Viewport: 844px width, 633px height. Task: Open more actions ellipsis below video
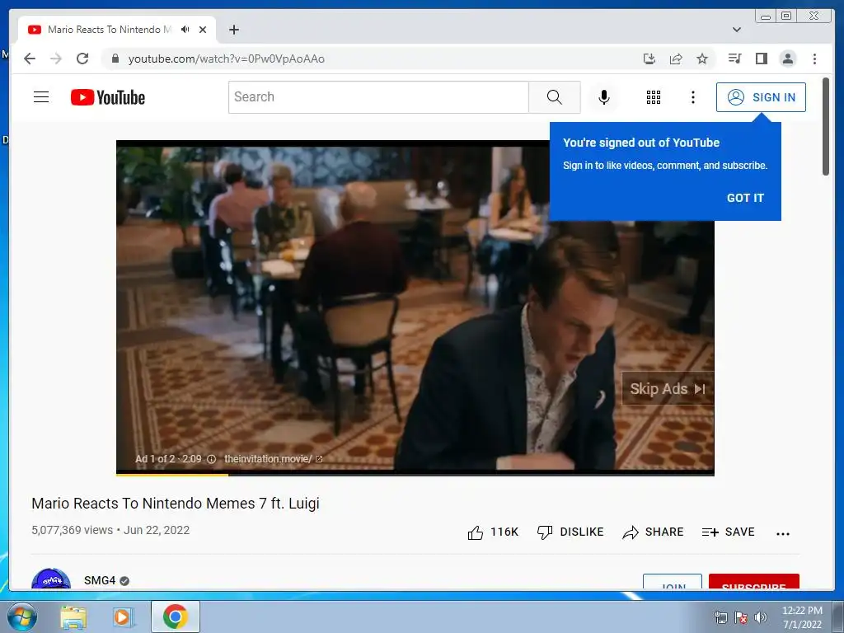(x=783, y=533)
